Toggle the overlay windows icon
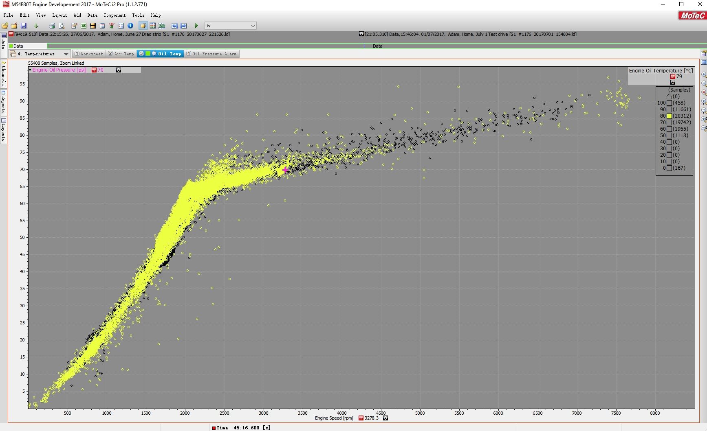Image resolution: width=707 pixels, height=431 pixels. (143, 26)
